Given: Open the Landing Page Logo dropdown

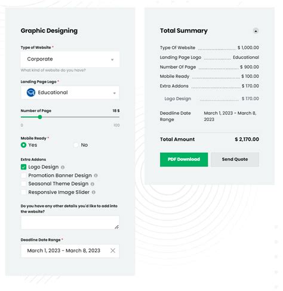Looking at the screenshot, I should click(70, 93).
